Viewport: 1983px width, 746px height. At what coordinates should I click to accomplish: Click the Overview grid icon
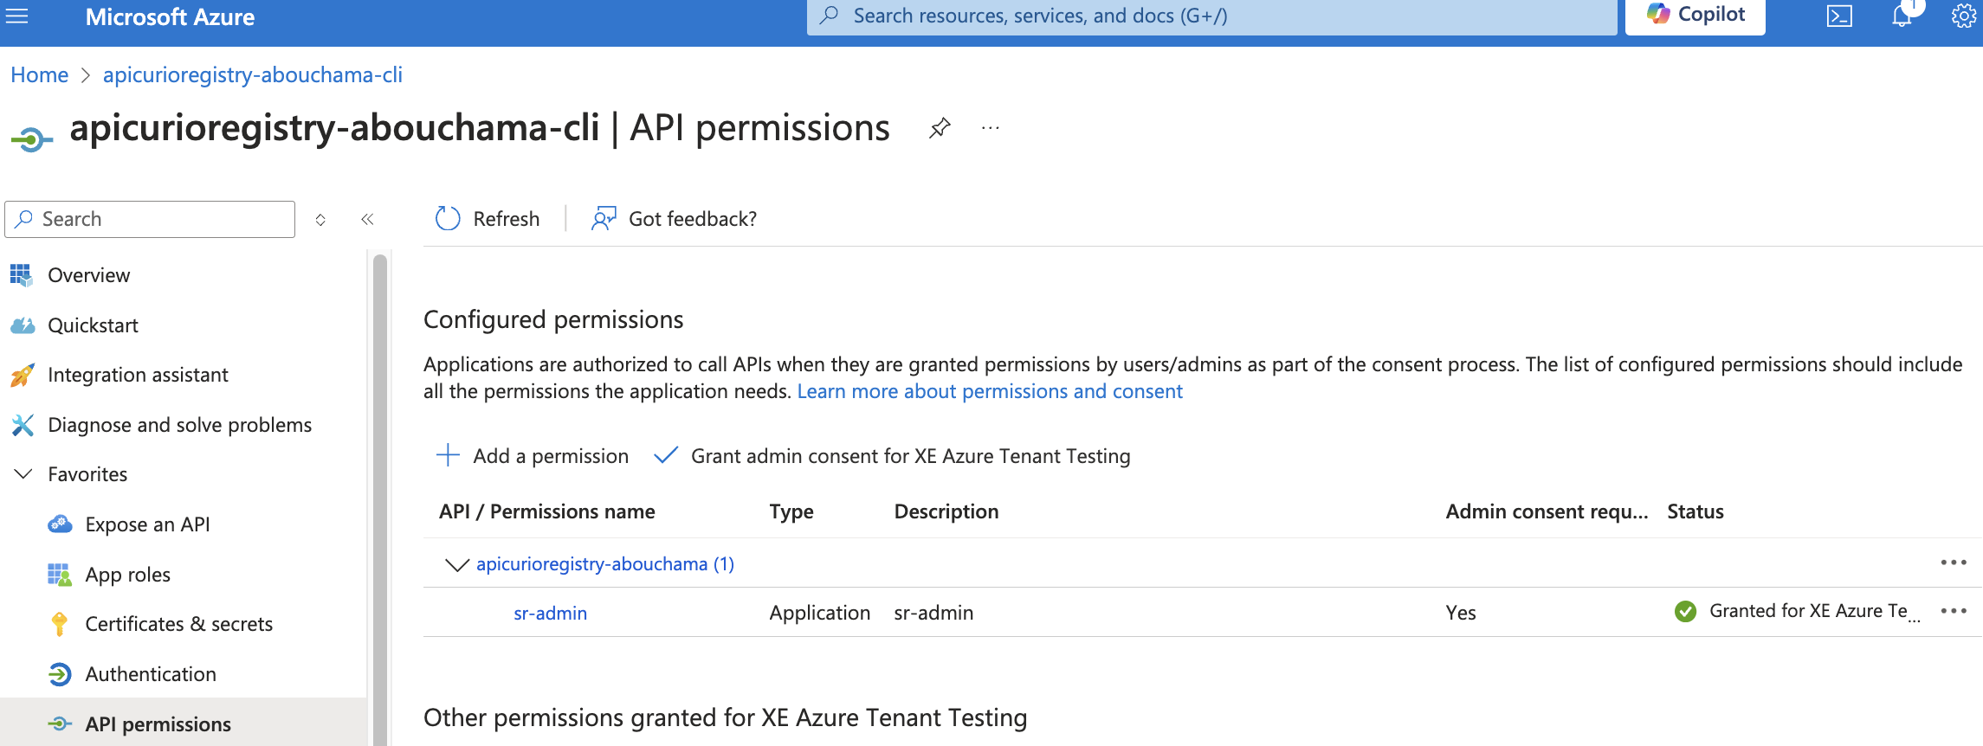(22, 275)
